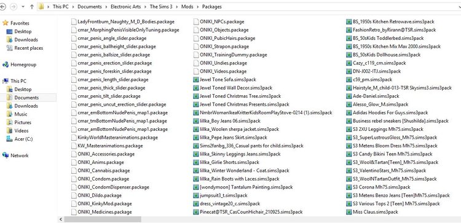Screen dimensions: 461x223
Task: Expand the chevron after Electronic Arts breadcrumb
Action: pyautogui.click(x=145, y=7)
